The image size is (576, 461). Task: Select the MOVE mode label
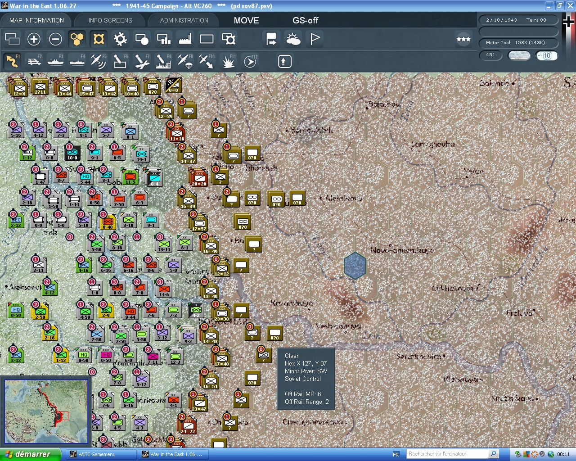coord(246,20)
